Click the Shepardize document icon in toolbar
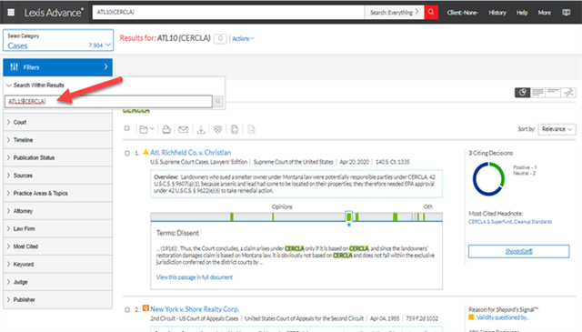 [235, 129]
